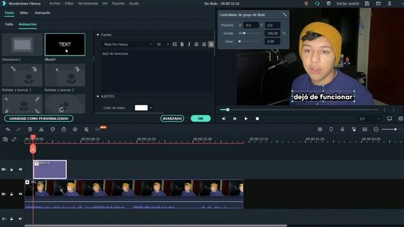Click the gift icon in title bar
Image resolution: width=404 pixels, height=227 pixels.
[328, 4]
